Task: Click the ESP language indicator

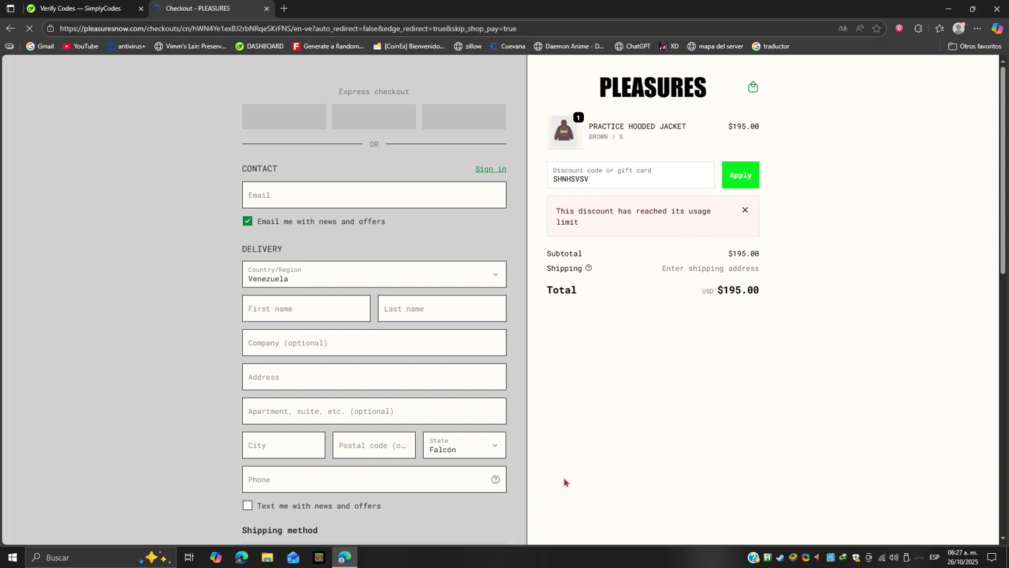Action: tap(934, 557)
